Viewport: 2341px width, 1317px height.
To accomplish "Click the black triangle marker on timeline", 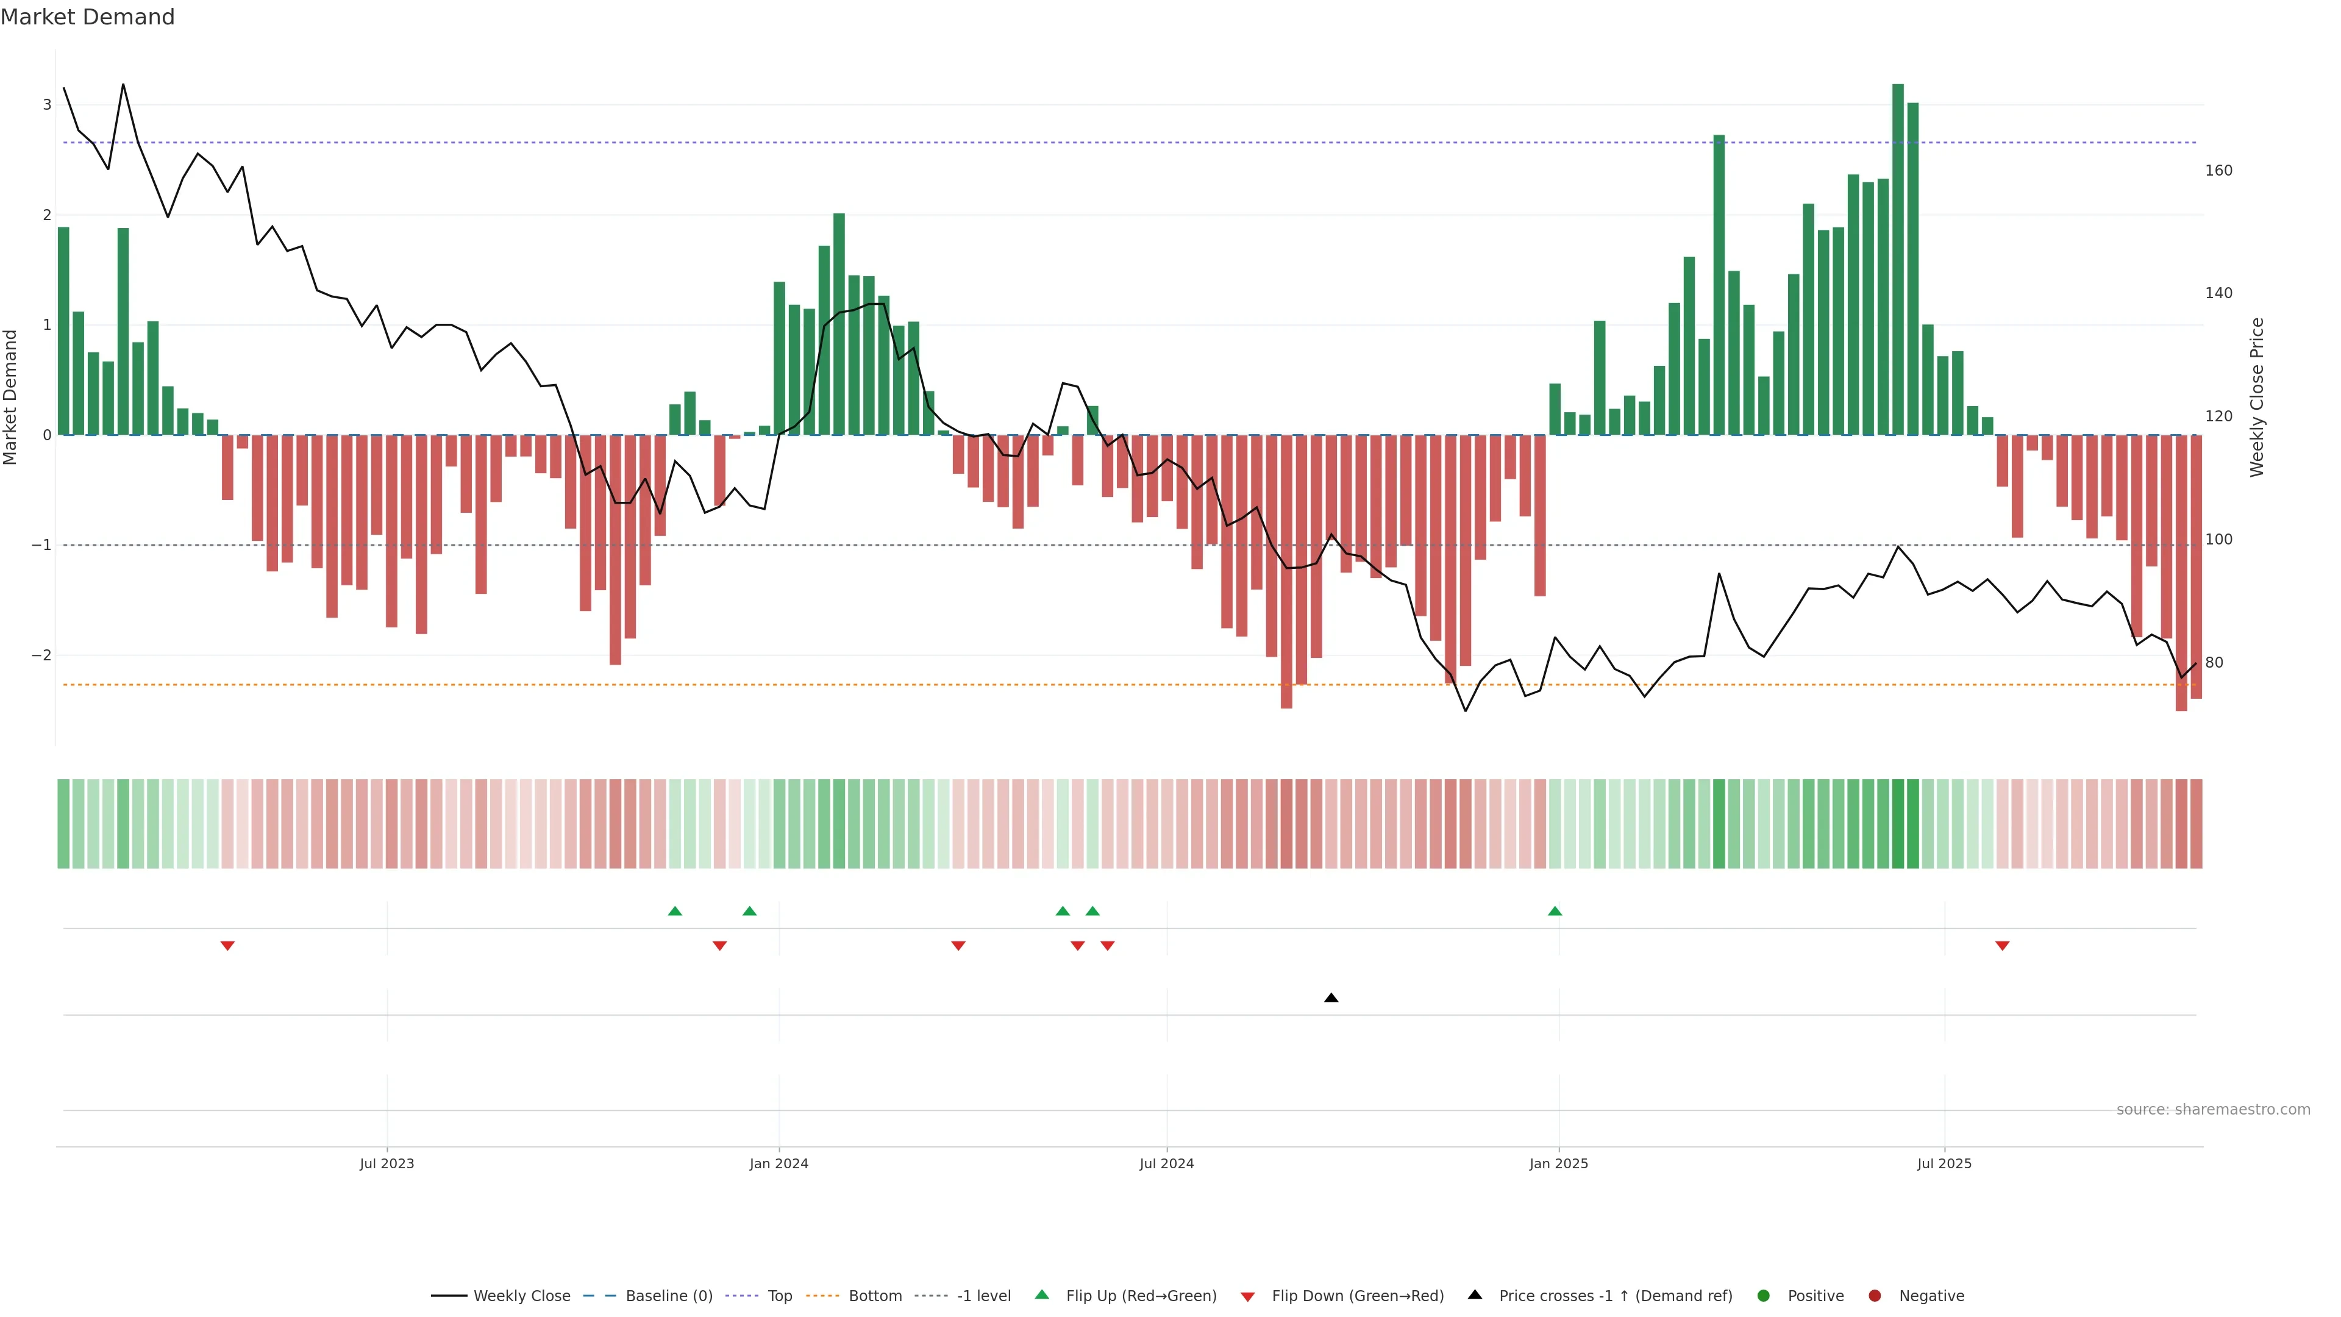I will pos(1331,998).
